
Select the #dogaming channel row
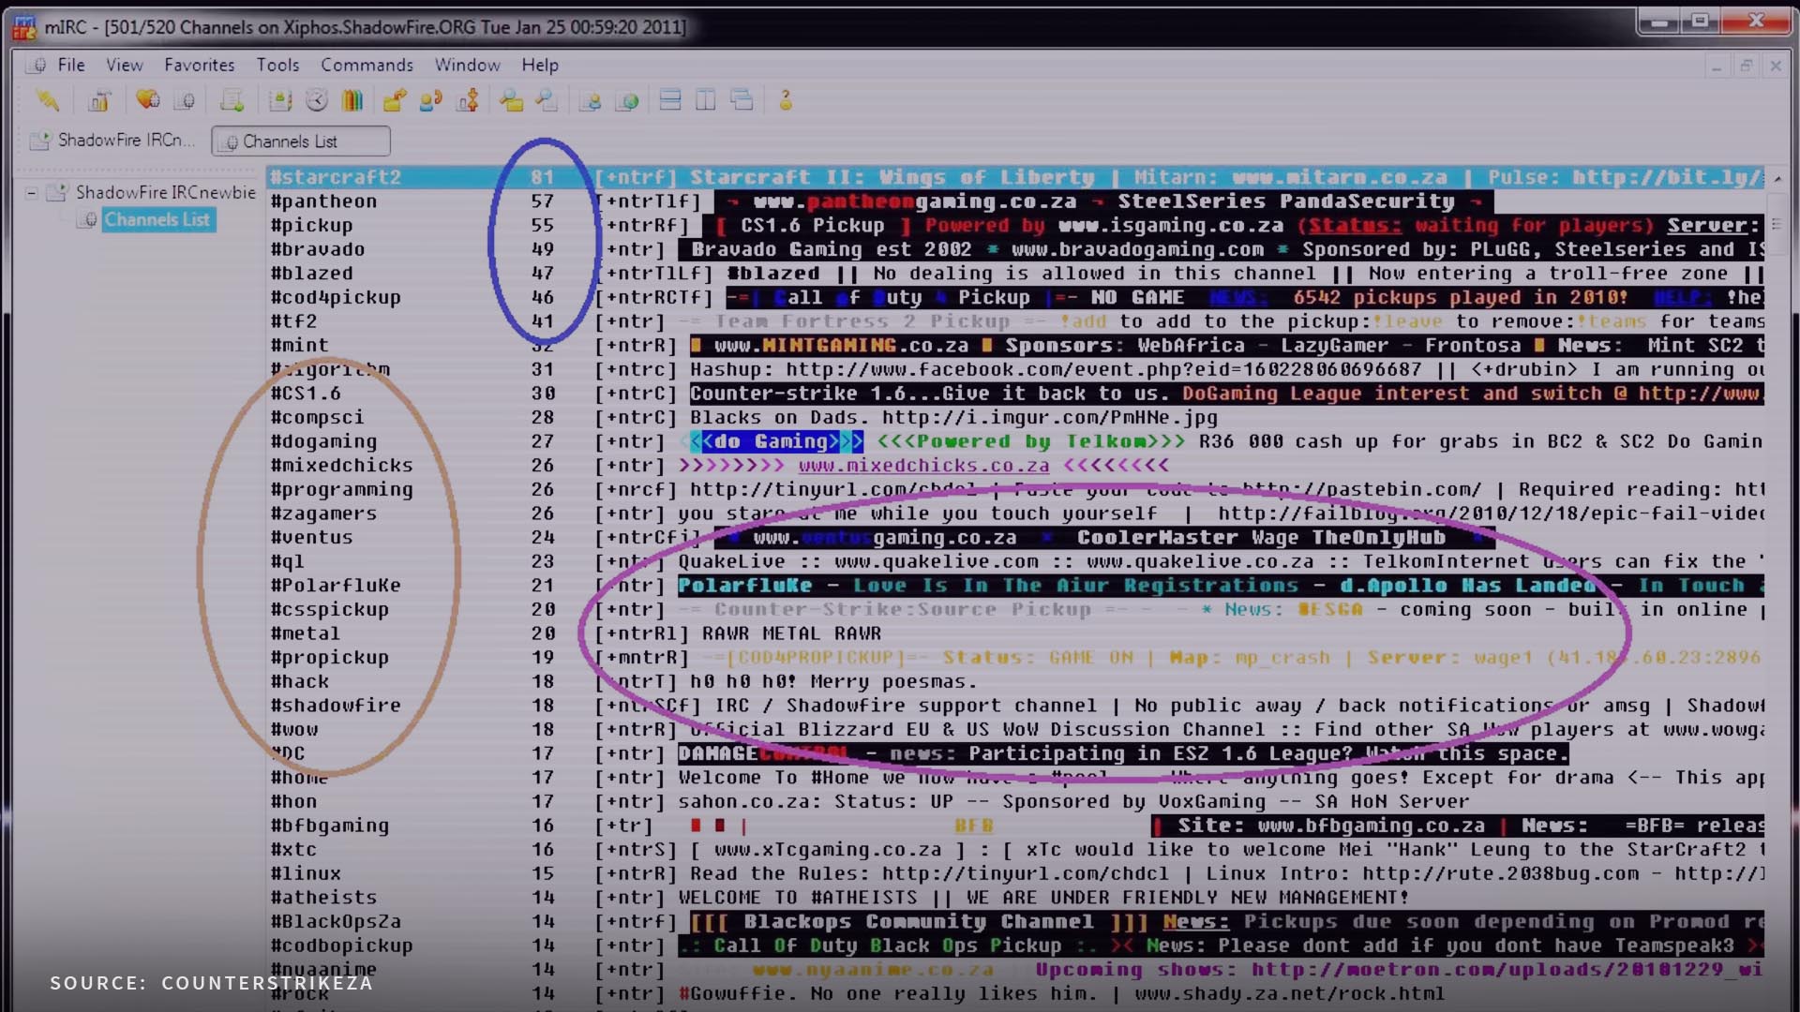pyautogui.click(x=1015, y=441)
